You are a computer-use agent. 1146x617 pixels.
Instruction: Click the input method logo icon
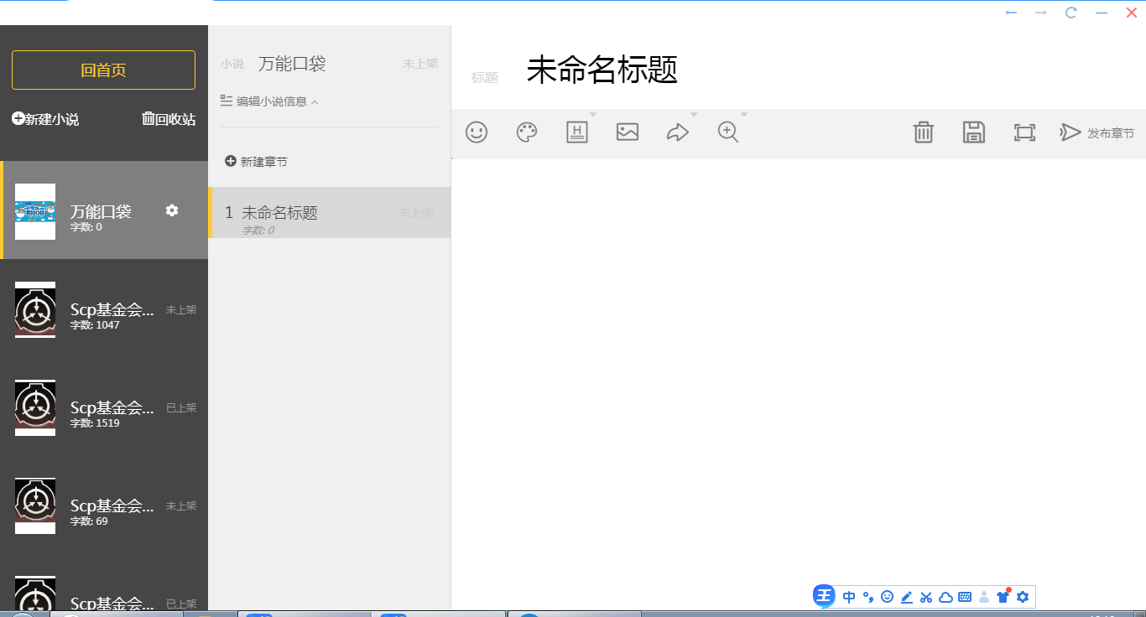pos(824,596)
